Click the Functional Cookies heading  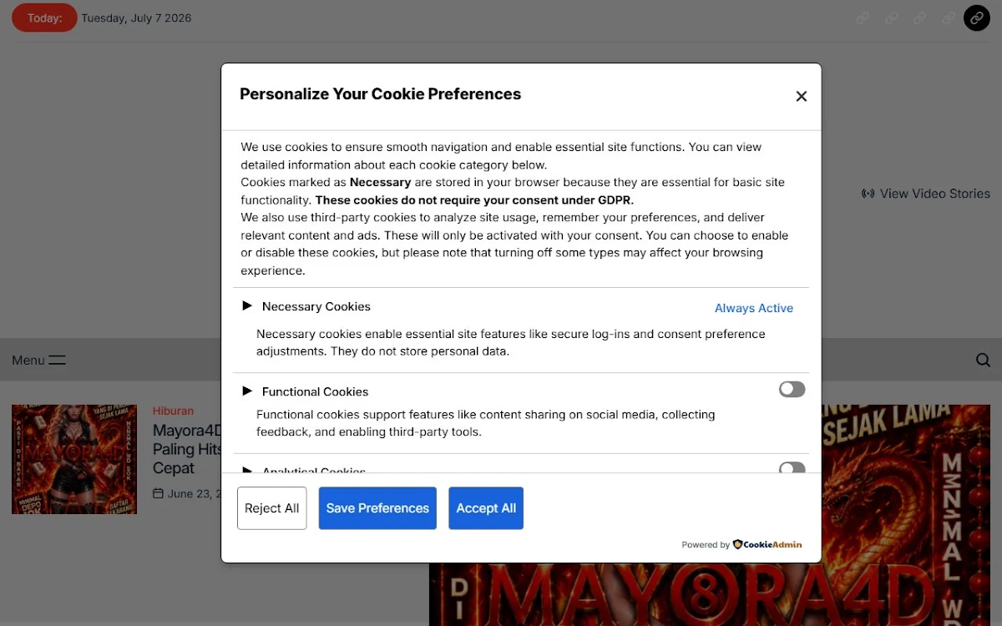(x=315, y=391)
